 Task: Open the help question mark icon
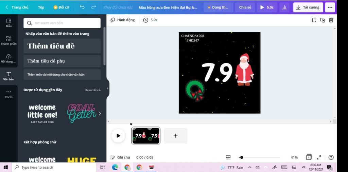(331, 157)
